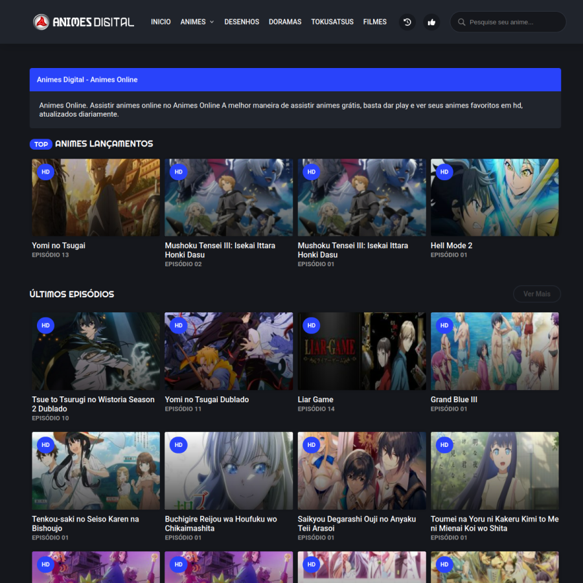Click the HD badge on Yomi no Tsugai episode 13
Screen dimensions: 583x583
pyautogui.click(x=45, y=172)
